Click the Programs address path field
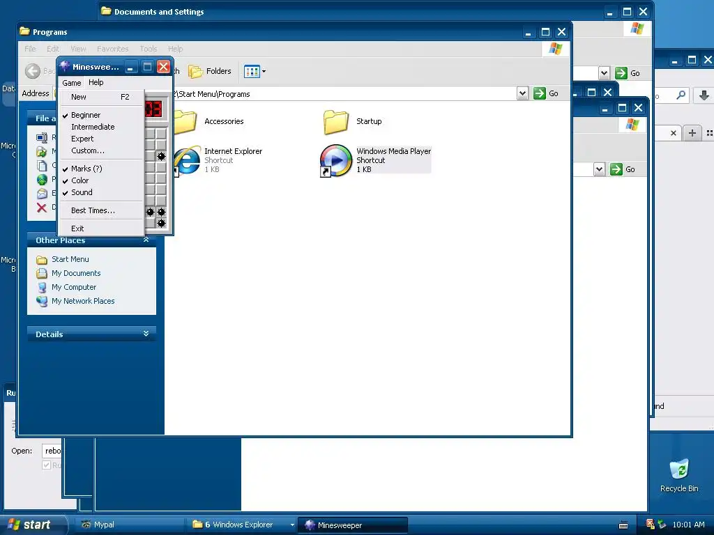Viewport: 714px width, 535px height. tap(344, 94)
